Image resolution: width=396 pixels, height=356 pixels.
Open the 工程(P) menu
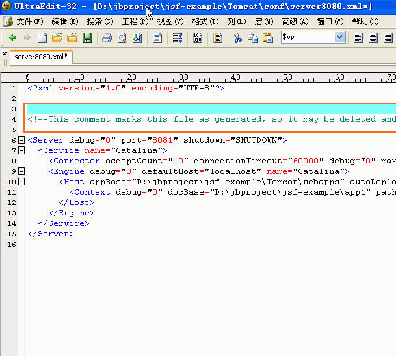[x=135, y=21]
